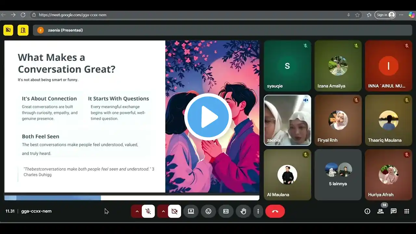
Task: Play the video with the large play button
Action: pos(208,117)
